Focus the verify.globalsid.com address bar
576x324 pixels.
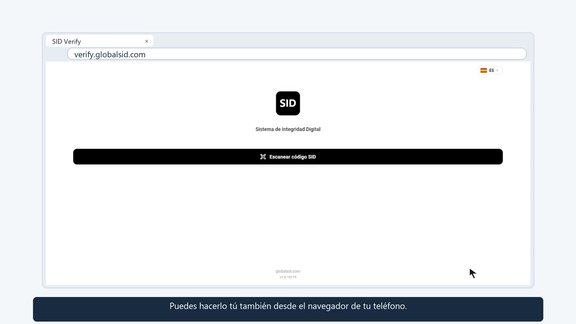[297, 54]
